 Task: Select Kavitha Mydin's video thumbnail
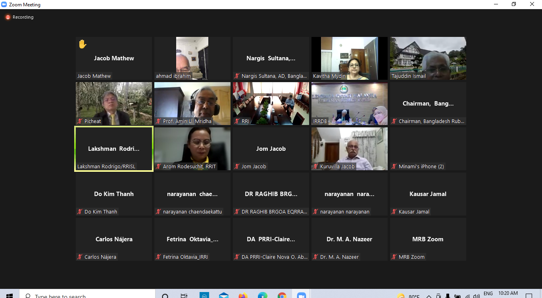pos(349,58)
